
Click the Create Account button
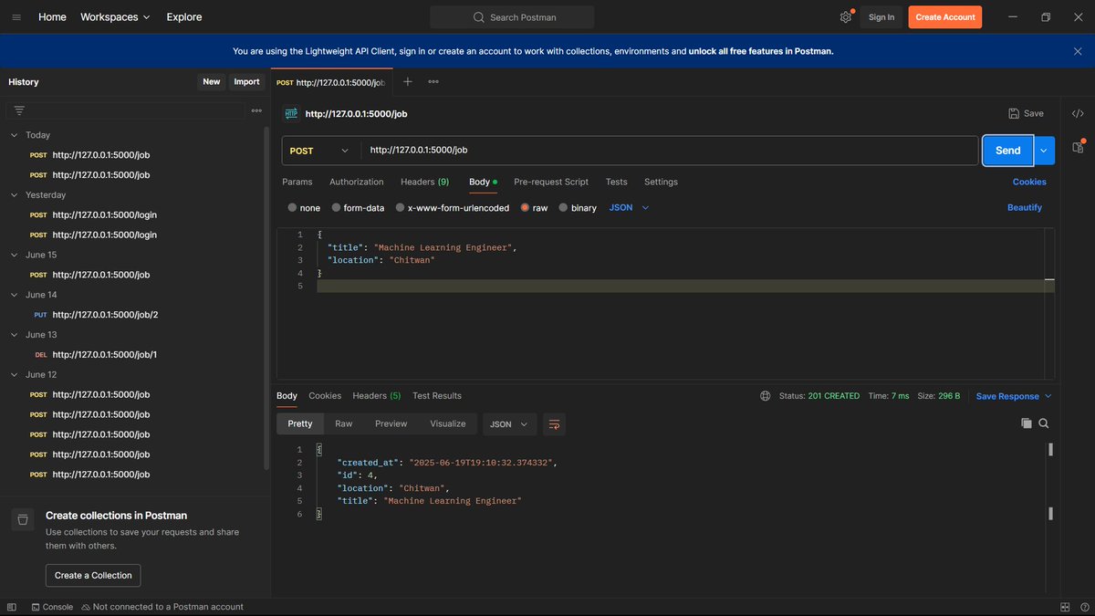click(x=945, y=16)
